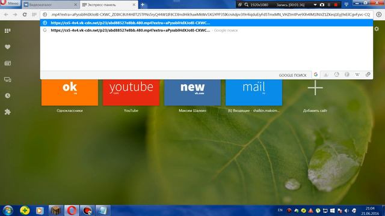Open the Opera Меню button
This screenshot has height=216, width=385.
click(10, 4)
